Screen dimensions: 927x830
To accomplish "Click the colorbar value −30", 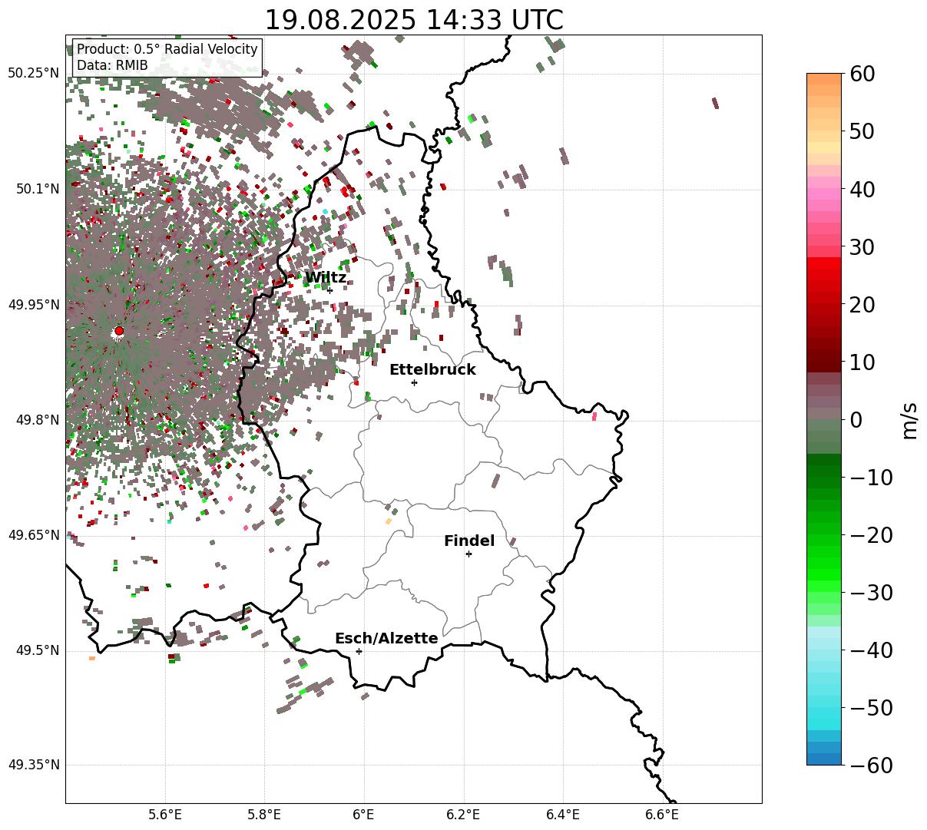I will coord(871,592).
